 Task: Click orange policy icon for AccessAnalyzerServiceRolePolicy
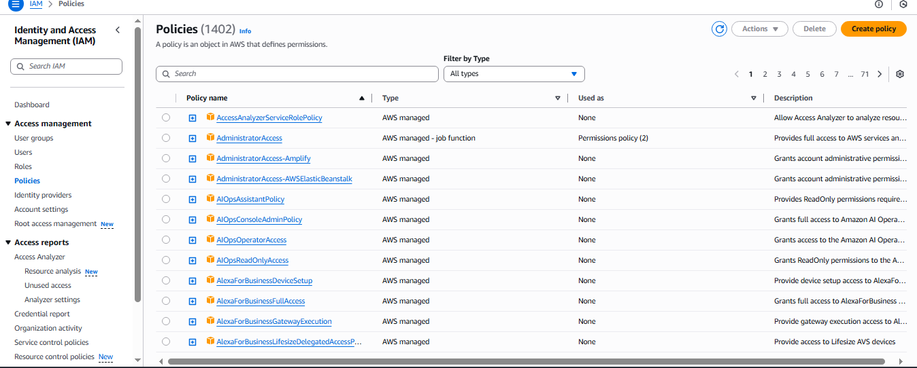click(x=211, y=117)
